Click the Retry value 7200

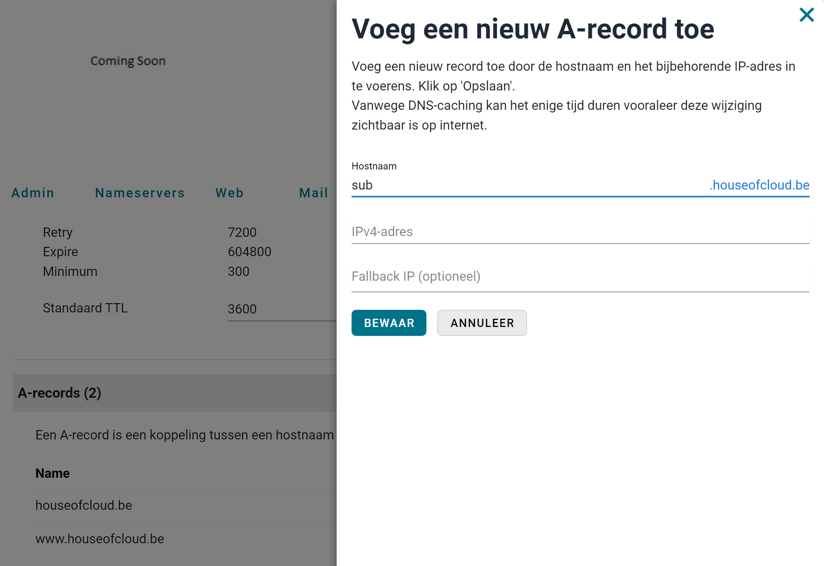click(x=242, y=232)
